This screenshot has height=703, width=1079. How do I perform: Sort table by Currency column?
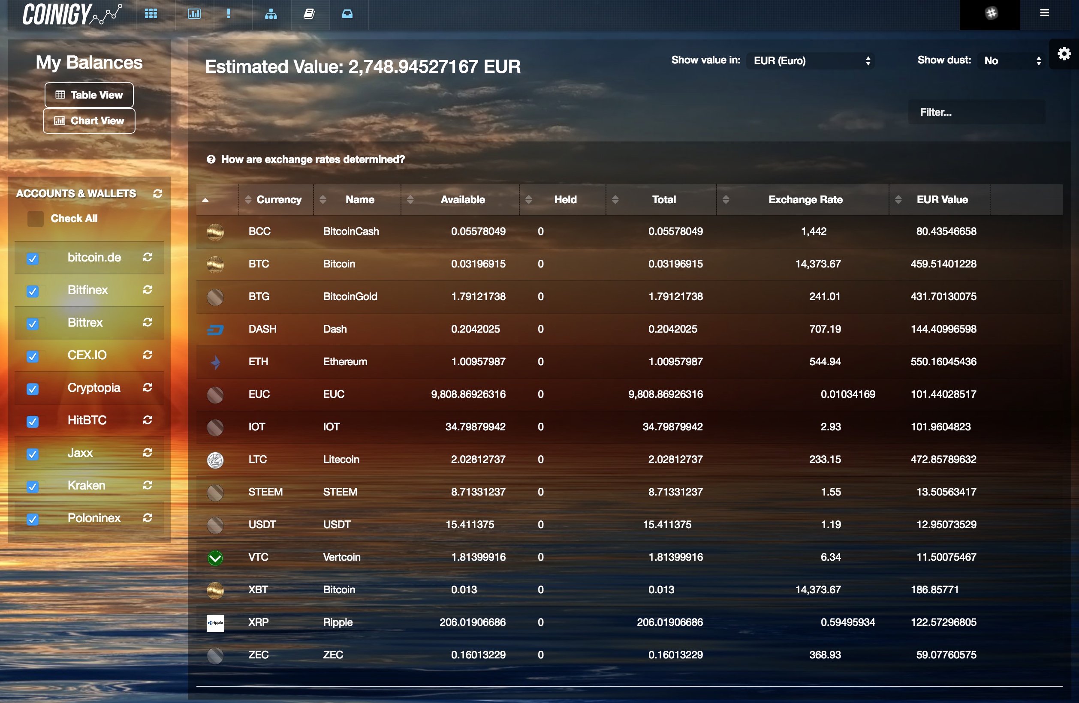(276, 199)
